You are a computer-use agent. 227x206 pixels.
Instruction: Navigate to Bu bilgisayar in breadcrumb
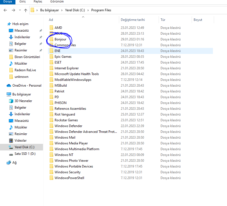click(50, 10)
